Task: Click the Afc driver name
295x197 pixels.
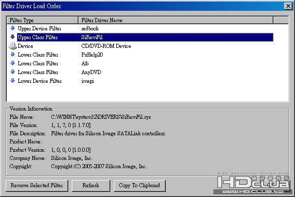Action: pos(85,63)
